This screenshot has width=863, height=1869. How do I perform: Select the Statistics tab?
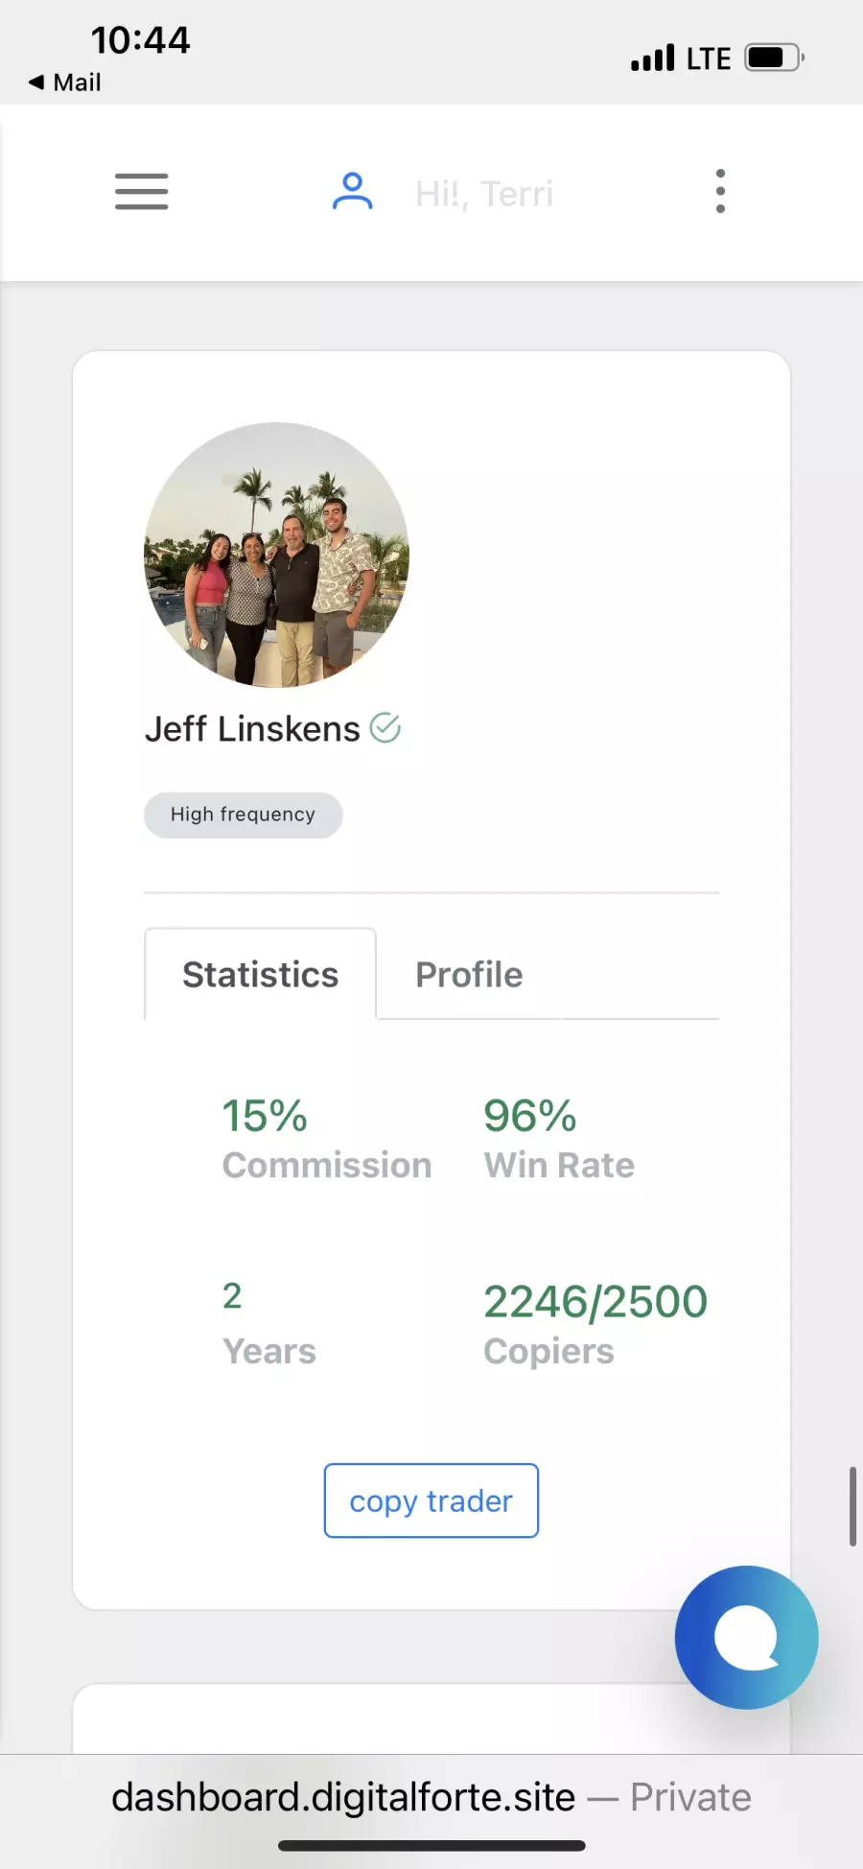point(260,975)
